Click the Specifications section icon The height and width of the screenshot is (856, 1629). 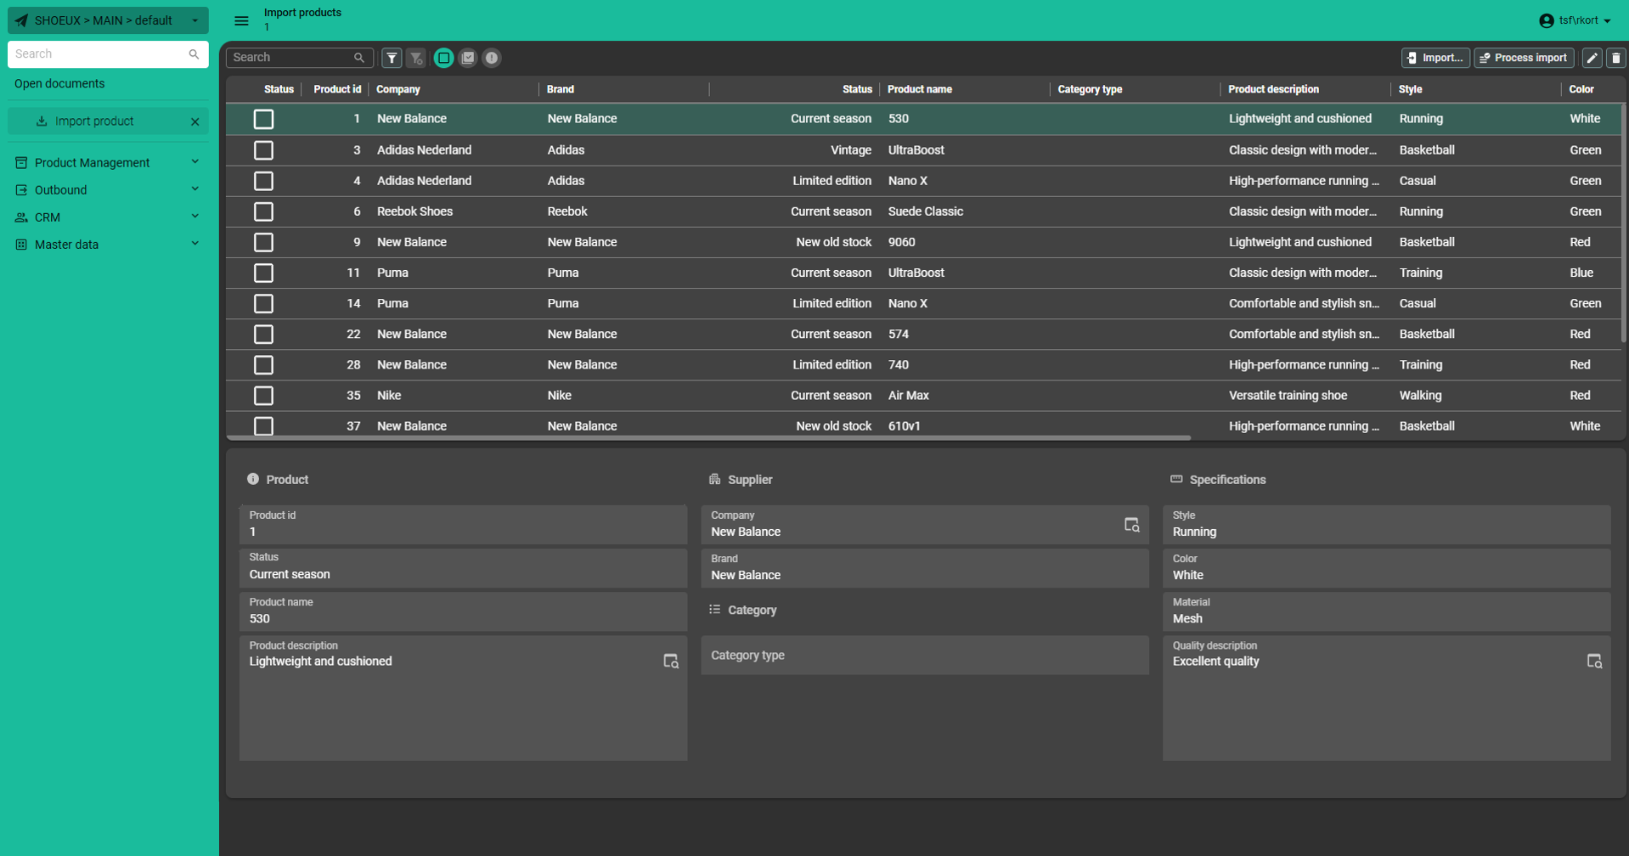pyautogui.click(x=1176, y=479)
